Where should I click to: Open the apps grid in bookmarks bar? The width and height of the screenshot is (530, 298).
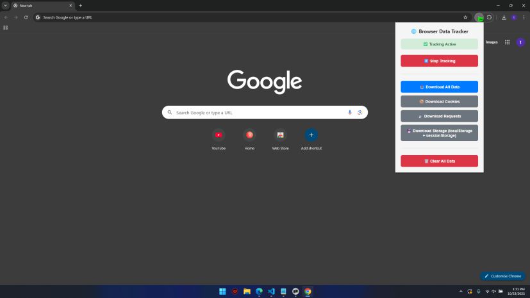[5, 28]
